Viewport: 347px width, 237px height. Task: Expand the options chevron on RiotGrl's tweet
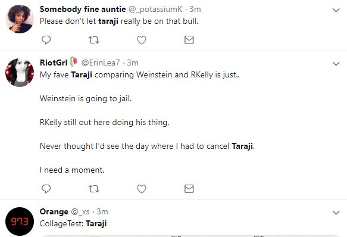coord(336,64)
